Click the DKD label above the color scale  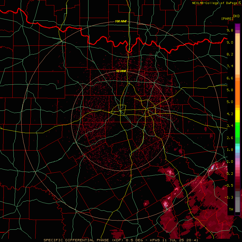(x=236, y=16)
